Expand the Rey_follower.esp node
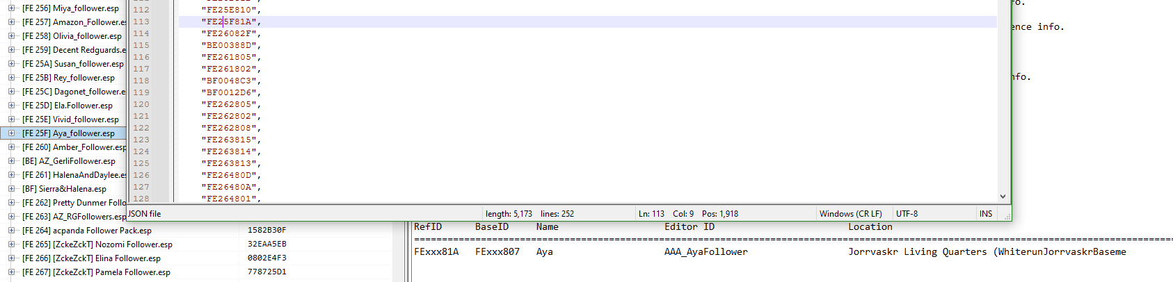This screenshot has width=1173, height=282. [11, 78]
